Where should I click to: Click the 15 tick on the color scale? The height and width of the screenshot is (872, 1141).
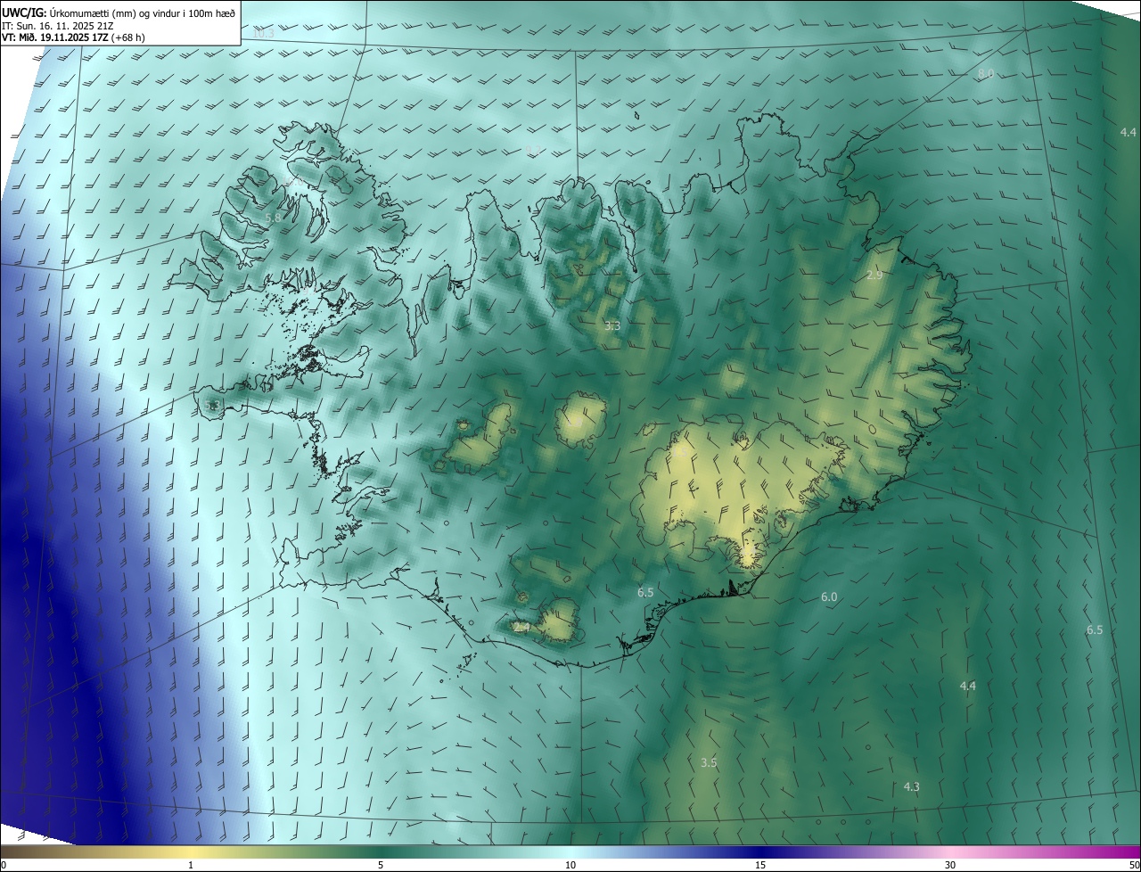point(760,865)
